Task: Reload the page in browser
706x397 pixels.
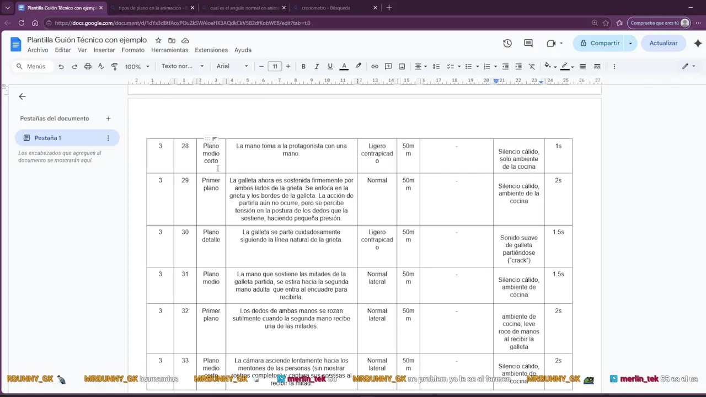Action: (21, 23)
